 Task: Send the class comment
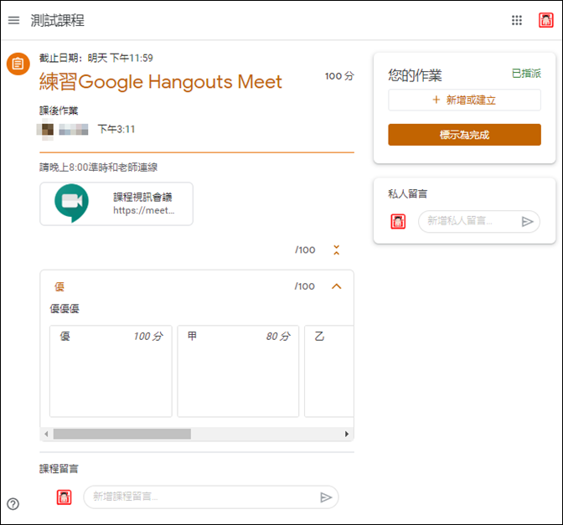(326, 497)
